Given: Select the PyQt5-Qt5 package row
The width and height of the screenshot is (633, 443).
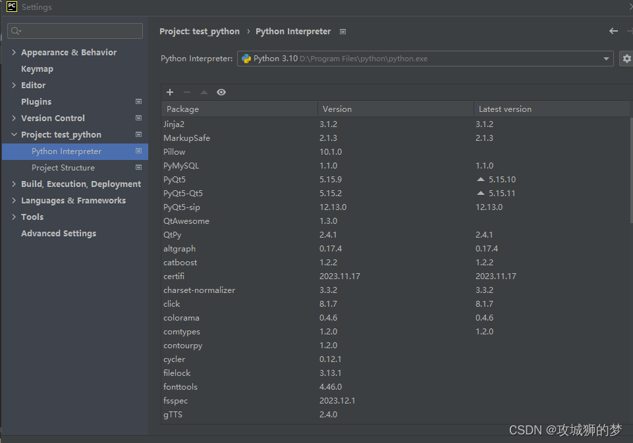Looking at the screenshot, I should [396, 194].
